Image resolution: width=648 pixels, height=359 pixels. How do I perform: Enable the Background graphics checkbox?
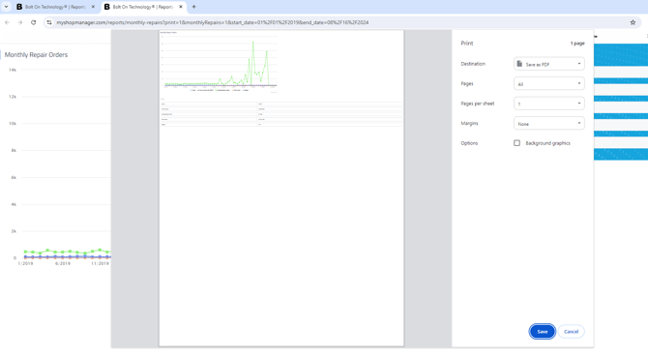516,143
